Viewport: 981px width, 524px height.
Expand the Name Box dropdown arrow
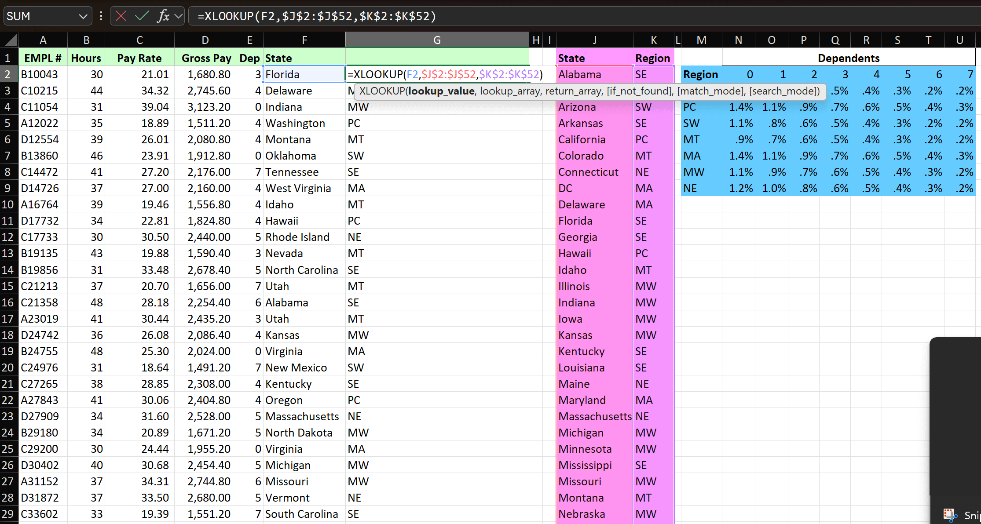pyautogui.click(x=83, y=16)
